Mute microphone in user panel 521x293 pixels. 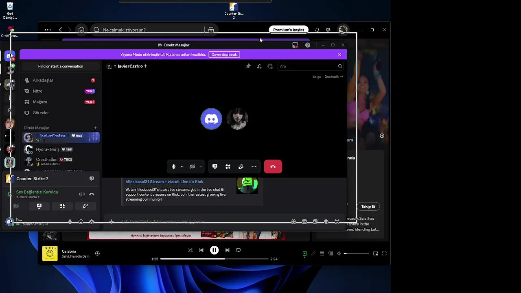click(x=70, y=221)
